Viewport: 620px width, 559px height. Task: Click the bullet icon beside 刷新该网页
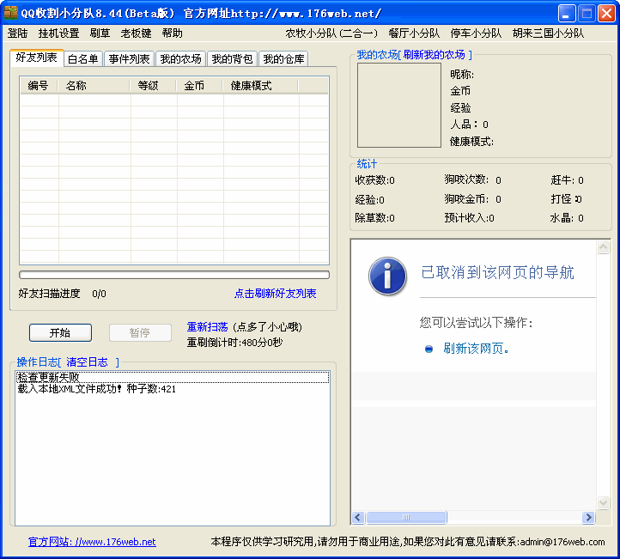[429, 349]
